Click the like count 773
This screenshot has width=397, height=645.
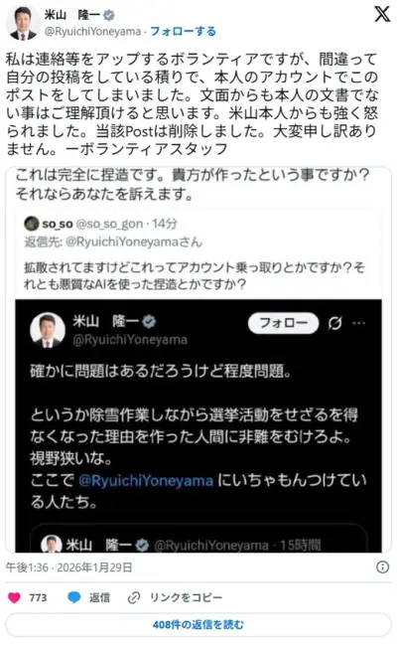[38, 597]
